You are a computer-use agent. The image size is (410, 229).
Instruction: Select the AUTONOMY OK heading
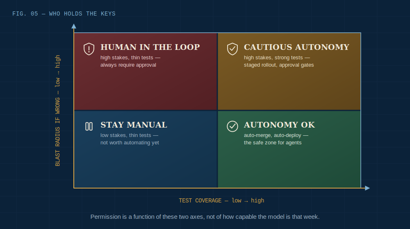click(279, 125)
